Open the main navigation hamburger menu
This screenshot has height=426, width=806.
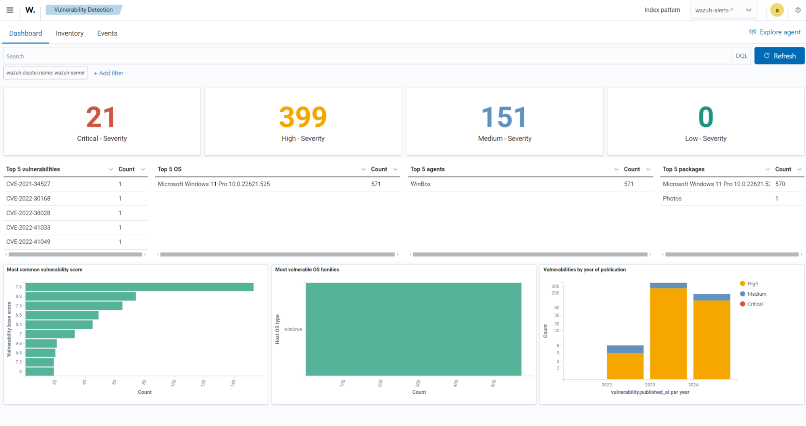(x=10, y=10)
